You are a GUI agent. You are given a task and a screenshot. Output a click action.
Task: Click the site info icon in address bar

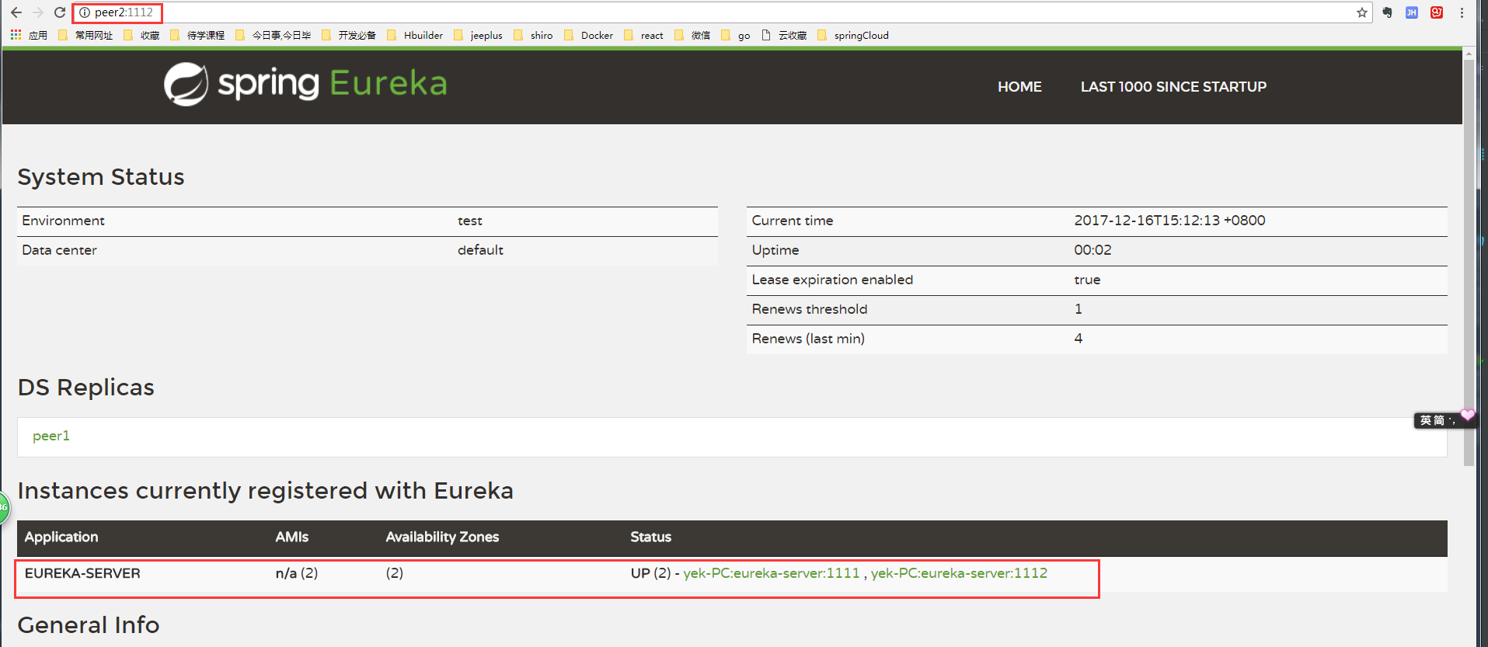pyautogui.click(x=85, y=12)
